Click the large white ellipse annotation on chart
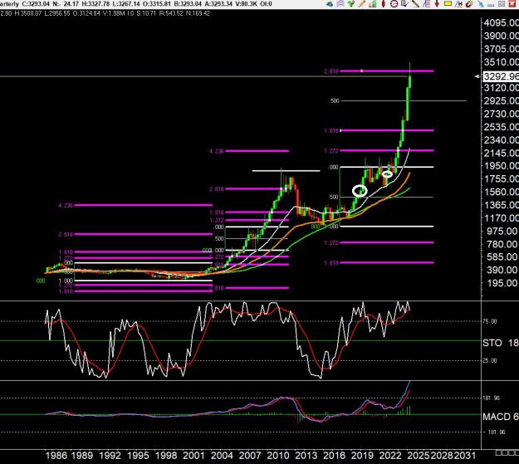Screen dimensions: 519x464 click(x=360, y=191)
